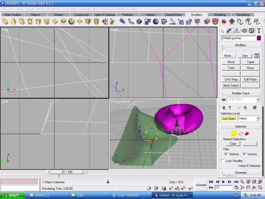The width and height of the screenshot is (265, 199).
Task: Open the Utilities hammer panel tab
Action: (x=259, y=31)
